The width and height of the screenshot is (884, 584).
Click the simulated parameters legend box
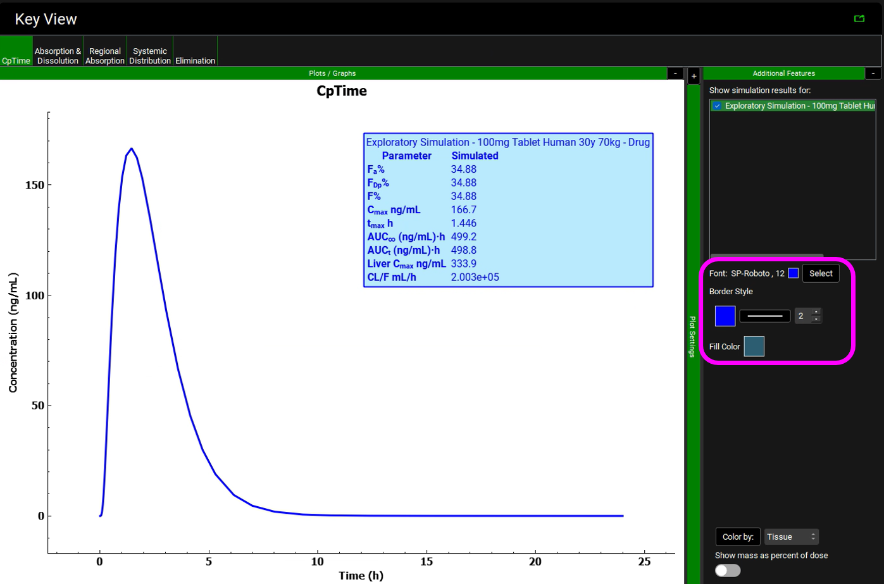click(x=508, y=210)
